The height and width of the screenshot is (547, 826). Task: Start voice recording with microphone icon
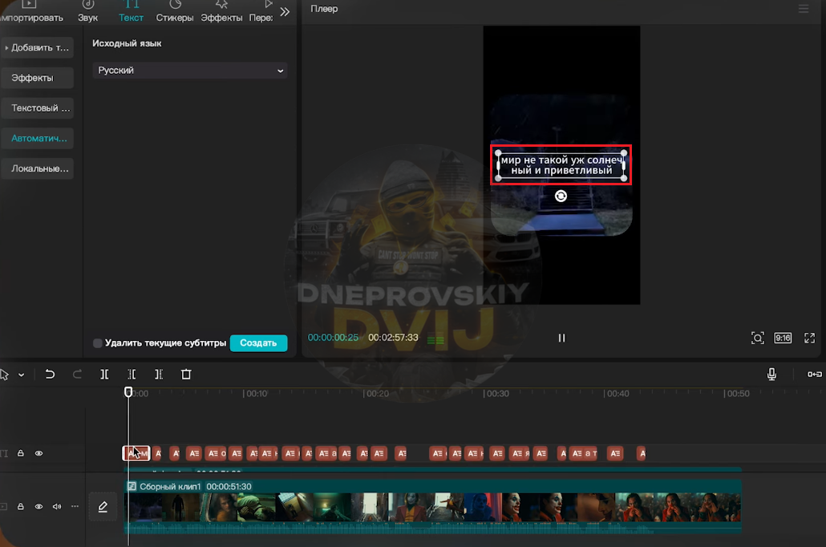771,374
